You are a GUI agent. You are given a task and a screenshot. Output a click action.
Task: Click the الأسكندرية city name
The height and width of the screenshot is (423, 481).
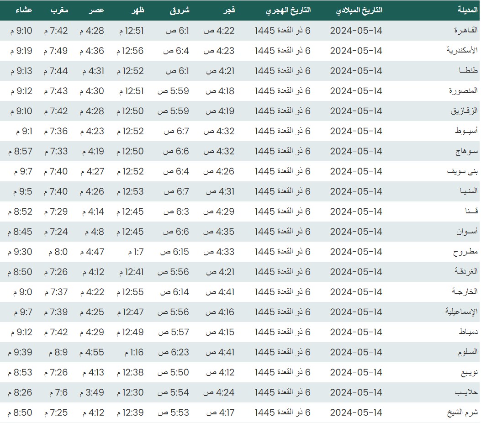click(462, 51)
